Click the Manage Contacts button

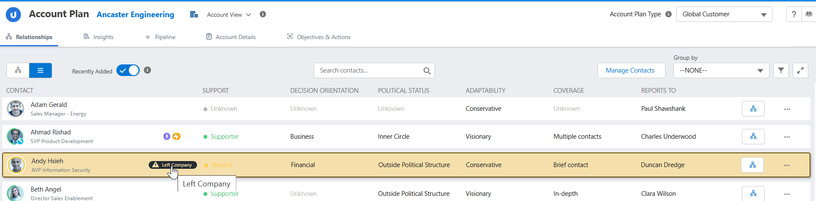(x=631, y=70)
